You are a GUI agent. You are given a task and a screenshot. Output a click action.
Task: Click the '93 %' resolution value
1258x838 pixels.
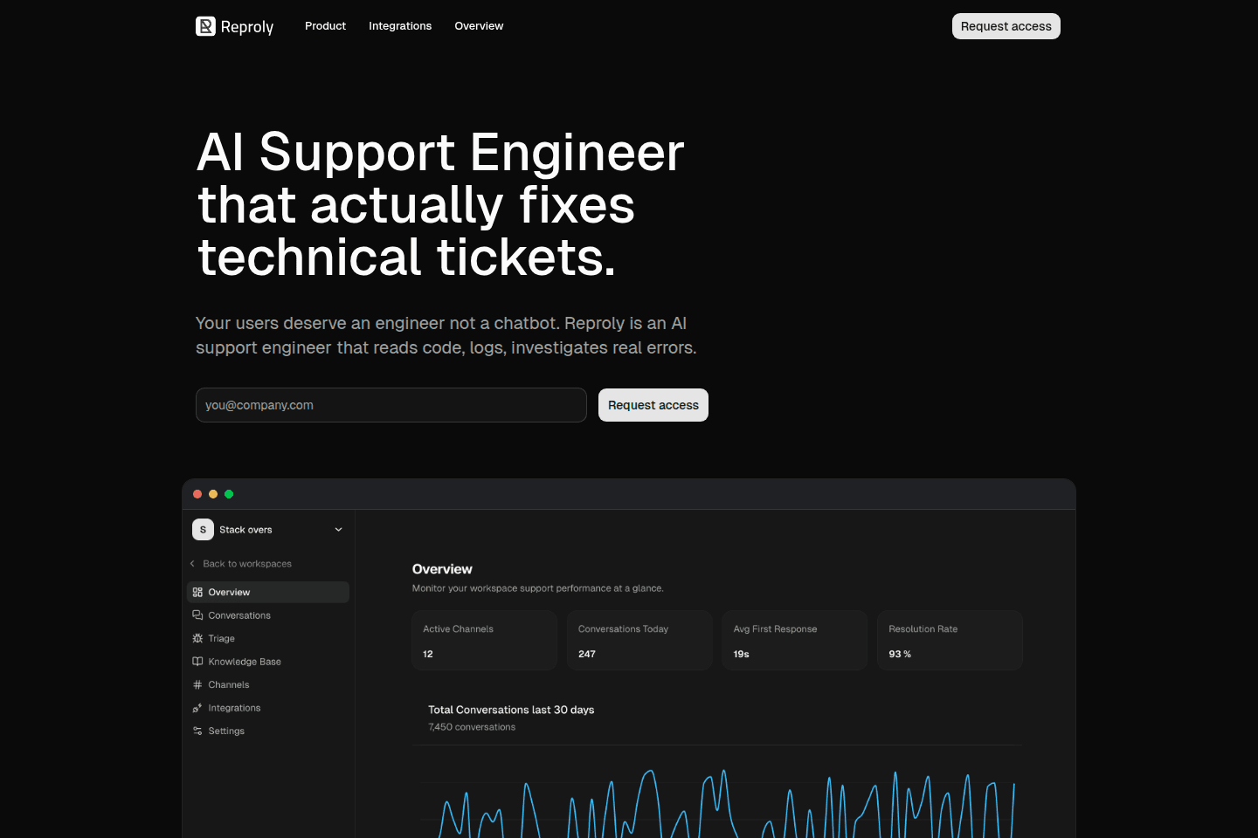(900, 654)
